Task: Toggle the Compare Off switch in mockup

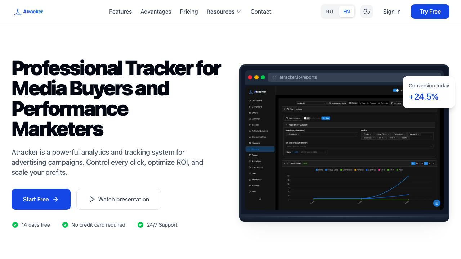Action: [307, 118]
